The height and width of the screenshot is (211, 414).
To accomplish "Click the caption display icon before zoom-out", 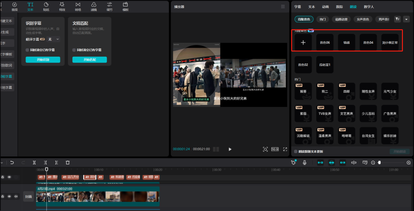I will 365,162.
